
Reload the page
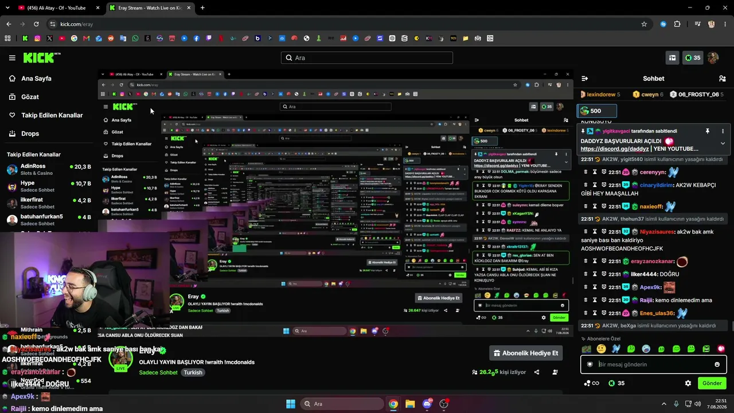click(x=36, y=24)
